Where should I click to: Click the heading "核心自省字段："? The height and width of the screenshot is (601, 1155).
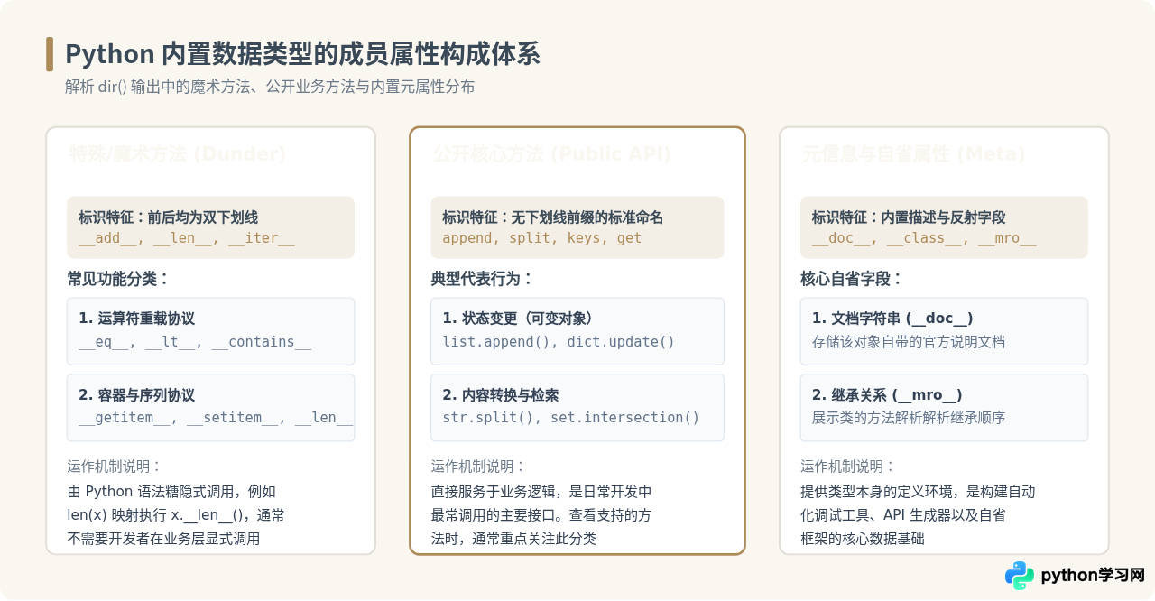(x=852, y=279)
